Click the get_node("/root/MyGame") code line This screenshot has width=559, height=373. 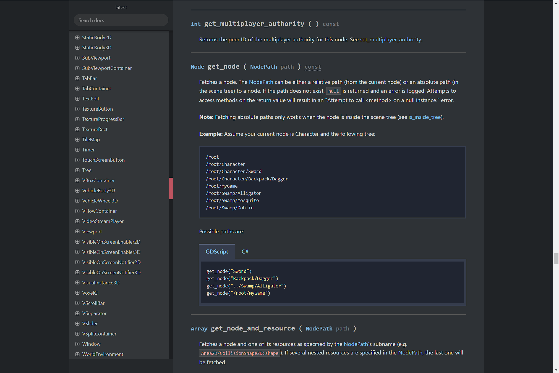238,293
